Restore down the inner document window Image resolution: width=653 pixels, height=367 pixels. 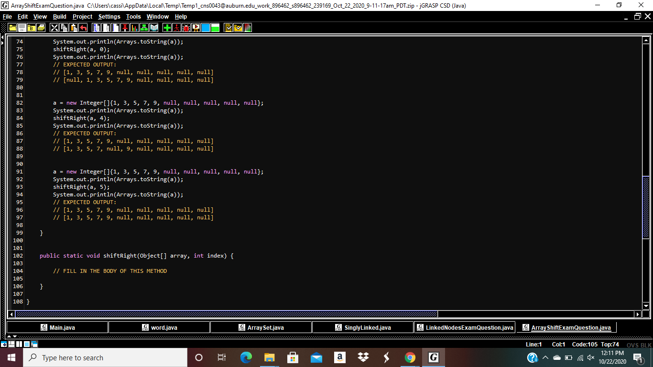pyautogui.click(x=637, y=17)
